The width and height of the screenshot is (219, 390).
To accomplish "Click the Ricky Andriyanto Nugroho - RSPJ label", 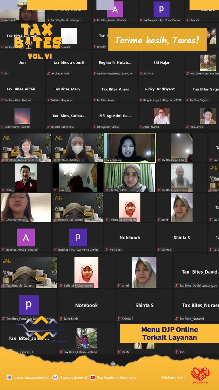I will click(x=162, y=100).
